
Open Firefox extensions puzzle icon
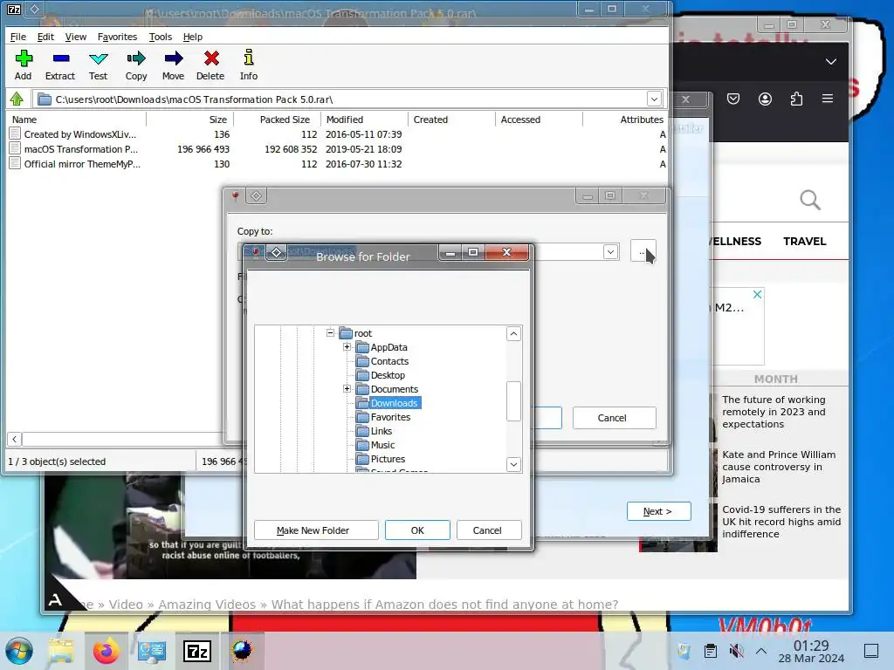click(796, 99)
